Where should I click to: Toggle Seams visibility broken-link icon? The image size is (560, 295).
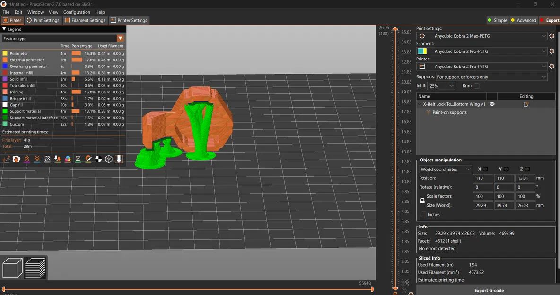[x=47, y=159]
